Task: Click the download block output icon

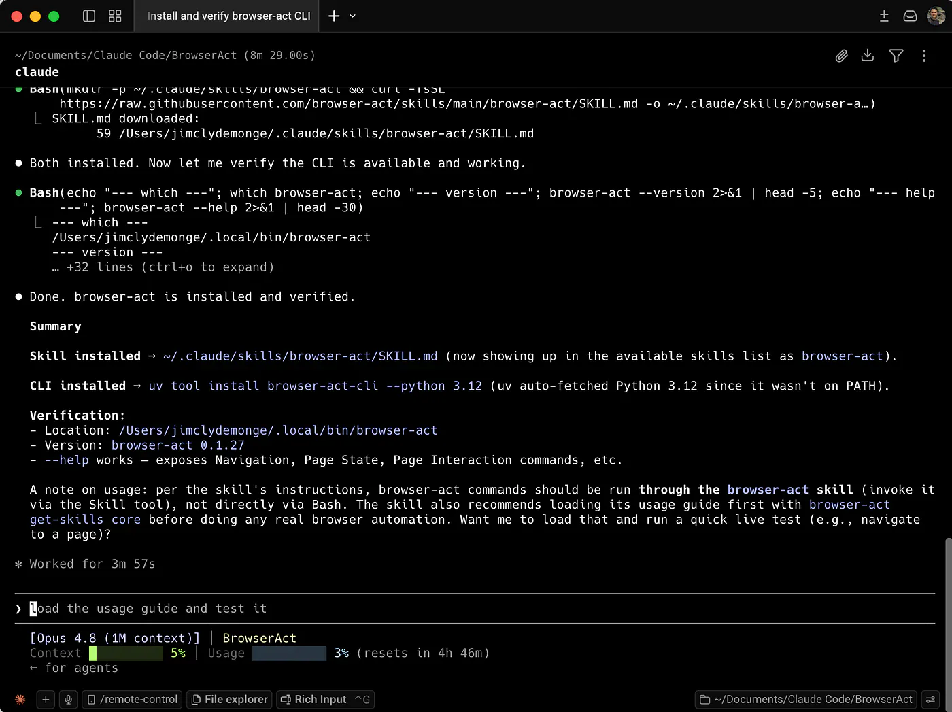Action: click(x=868, y=56)
